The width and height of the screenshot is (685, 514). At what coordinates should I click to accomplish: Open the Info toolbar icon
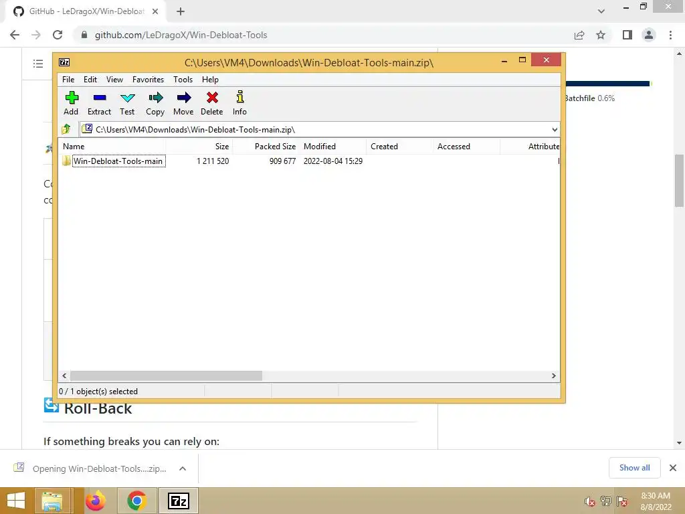pos(240,103)
